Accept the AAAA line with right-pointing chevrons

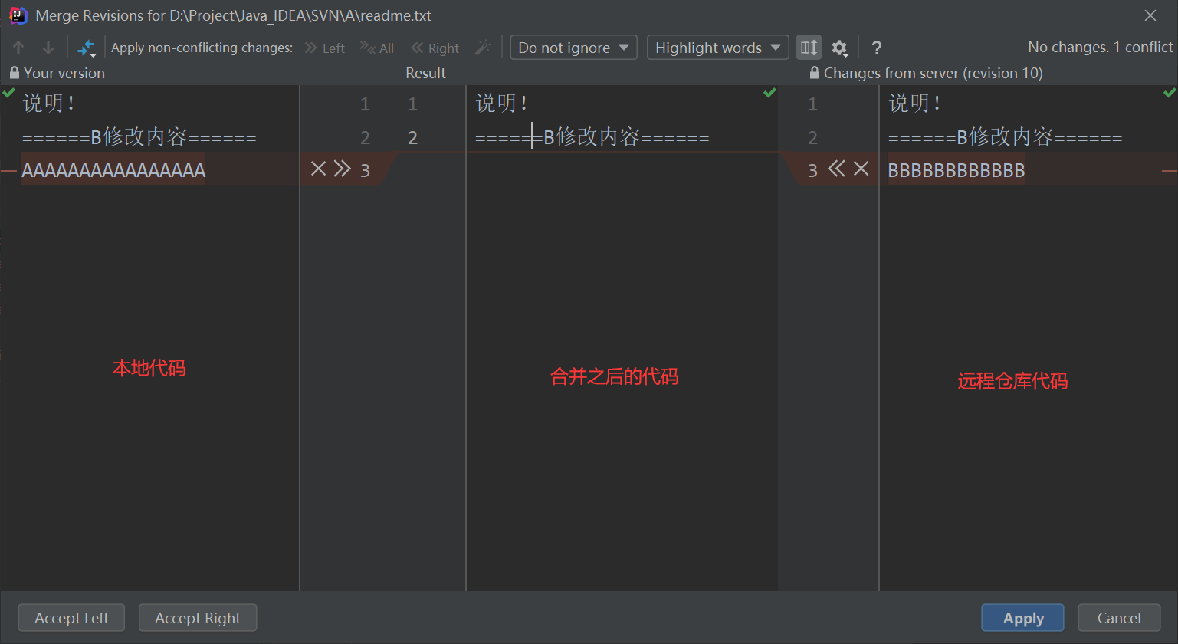(x=343, y=169)
